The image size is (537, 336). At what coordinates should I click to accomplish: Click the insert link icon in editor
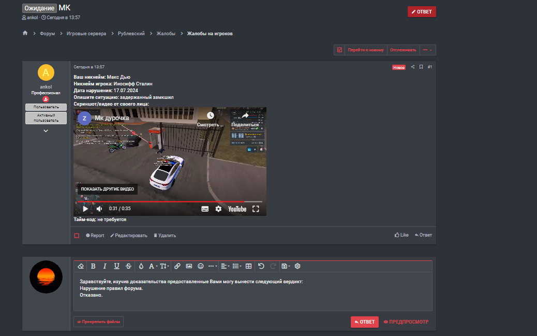[x=177, y=266]
